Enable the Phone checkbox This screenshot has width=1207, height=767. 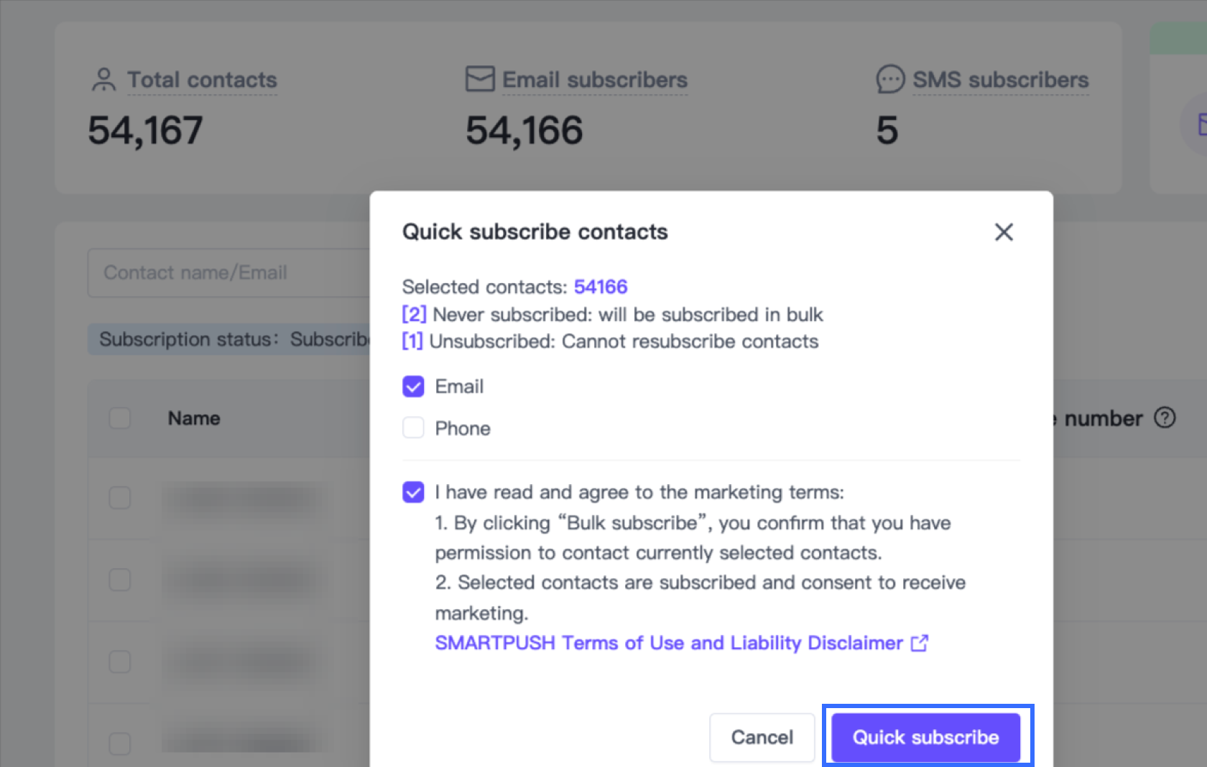point(413,428)
